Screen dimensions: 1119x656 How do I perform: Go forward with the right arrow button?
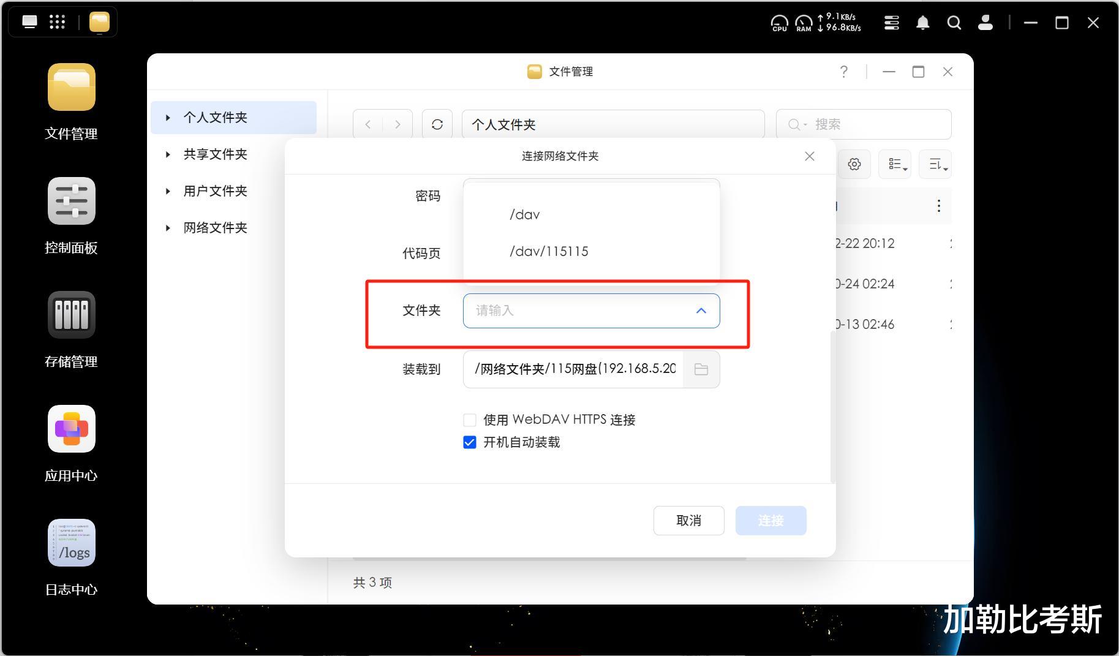397,124
